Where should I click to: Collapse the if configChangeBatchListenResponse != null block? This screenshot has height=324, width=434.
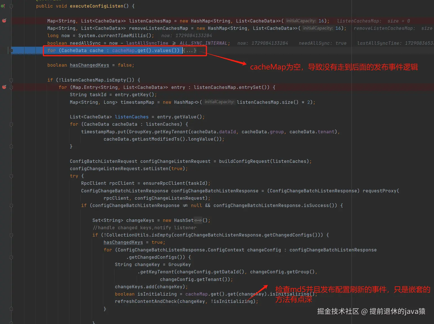[x=11, y=206]
